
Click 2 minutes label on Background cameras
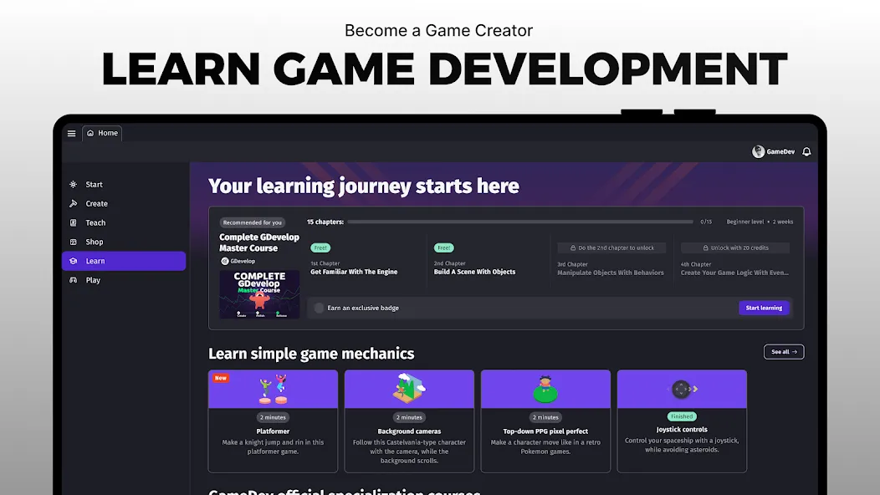click(x=409, y=417)
